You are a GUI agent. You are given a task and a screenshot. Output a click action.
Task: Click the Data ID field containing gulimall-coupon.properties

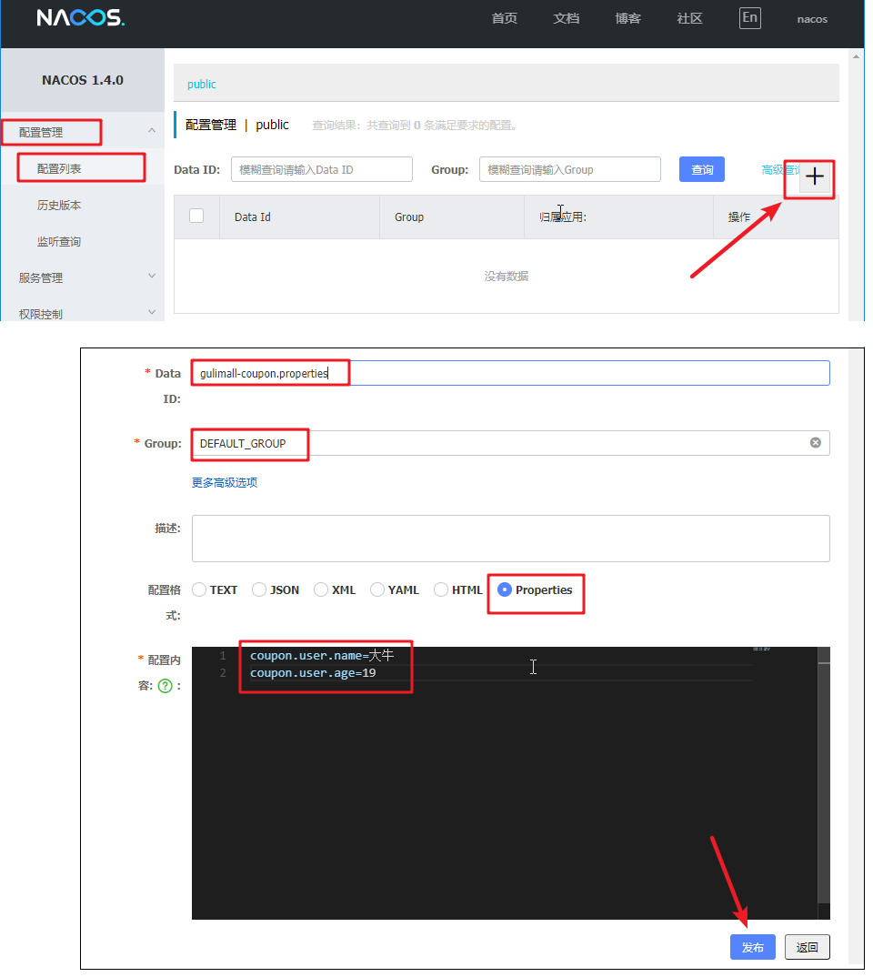click(x=510, y=373)
